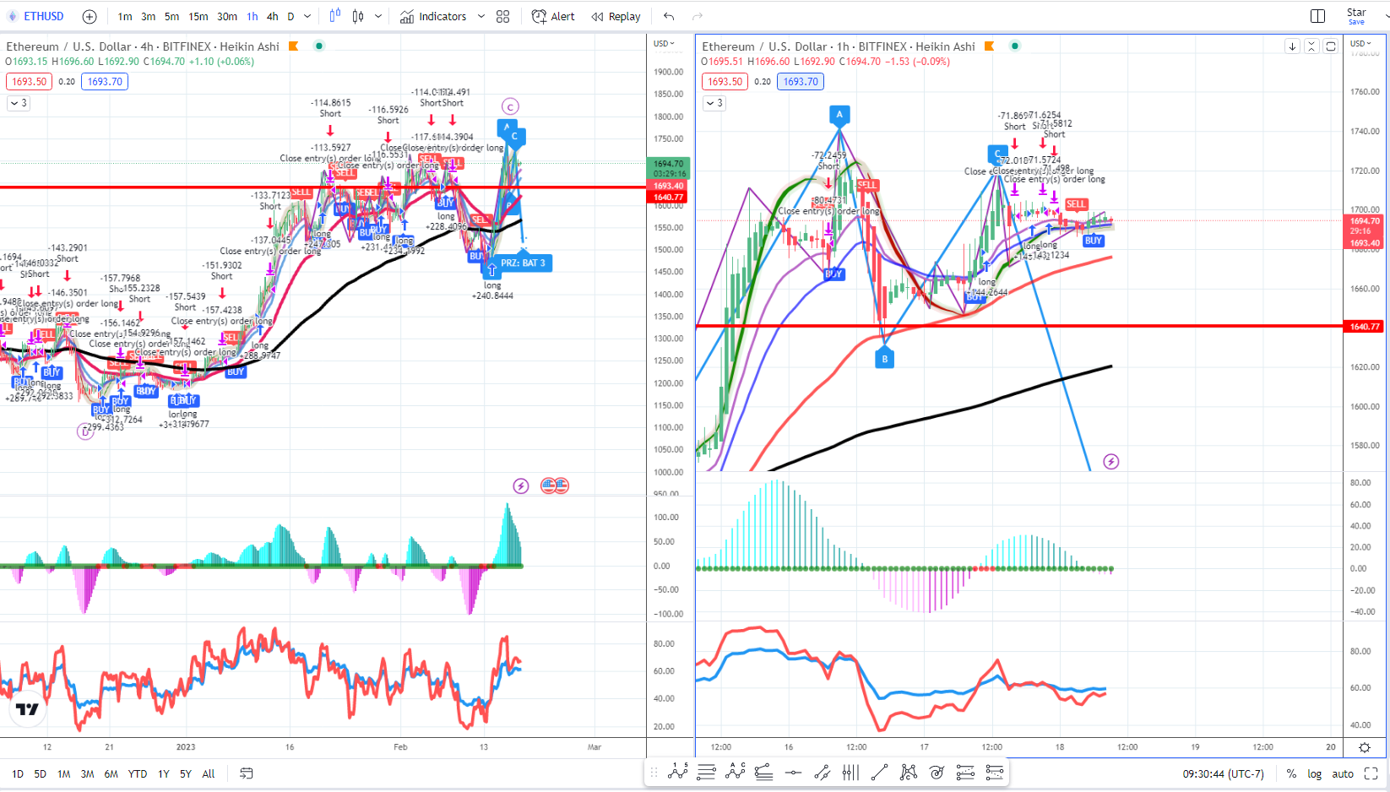Open the go-to-date calendar icon

click(247, 773)
